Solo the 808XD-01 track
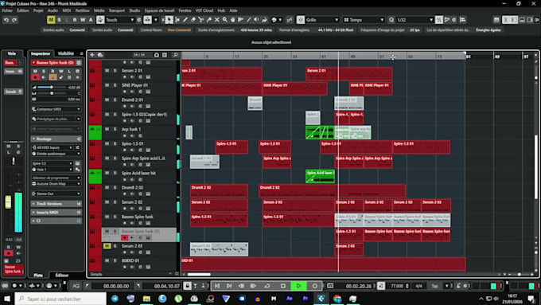Viewport: 541px width, 305px height. [115, 260]
